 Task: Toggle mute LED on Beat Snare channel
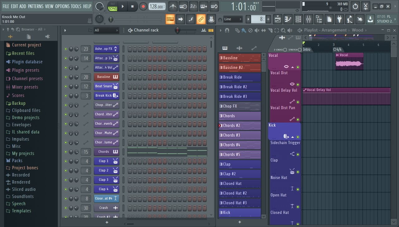(x=66, y=86)
